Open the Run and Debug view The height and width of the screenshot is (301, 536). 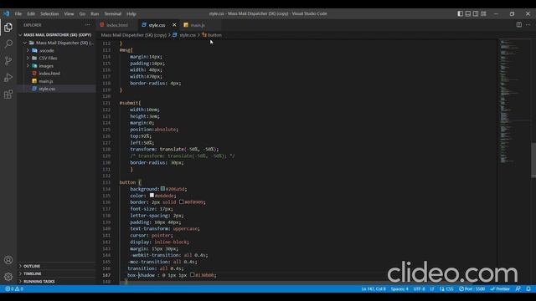8,78
